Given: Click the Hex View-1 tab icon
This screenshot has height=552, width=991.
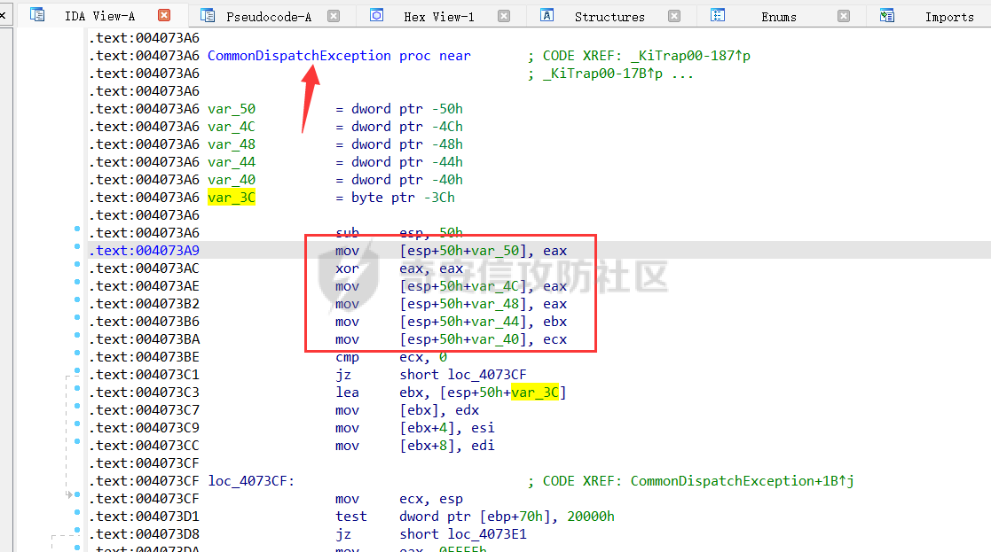Looking at the screenshot, I should pyautogui.click(x=377, y=15).
